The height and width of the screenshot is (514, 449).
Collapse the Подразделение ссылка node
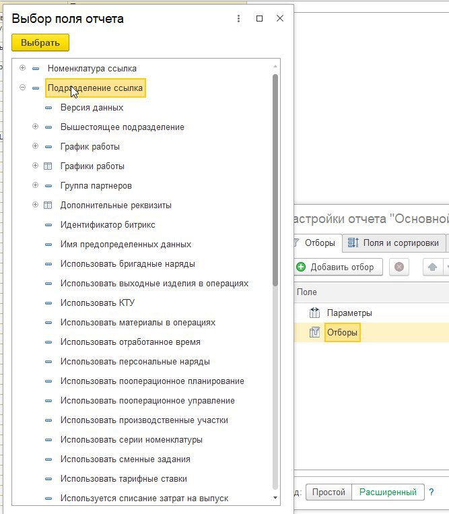coord(22,87)
